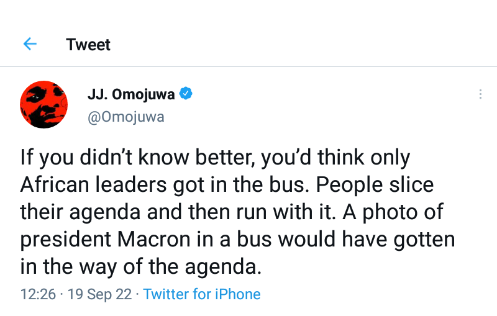Click the "Tweet" header title
497x316 pixels.
[x=88, y=45]
